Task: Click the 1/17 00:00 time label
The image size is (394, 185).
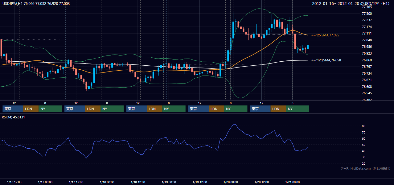Action: coord(45,182)
